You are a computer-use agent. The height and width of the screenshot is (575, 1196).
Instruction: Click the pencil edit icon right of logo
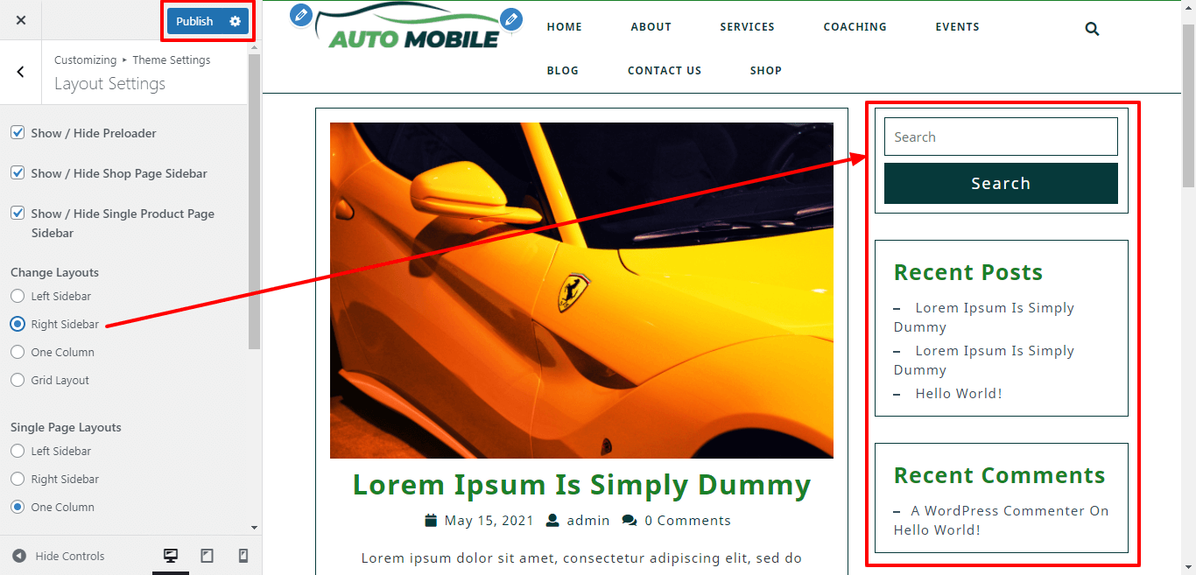tap(510, 18)
